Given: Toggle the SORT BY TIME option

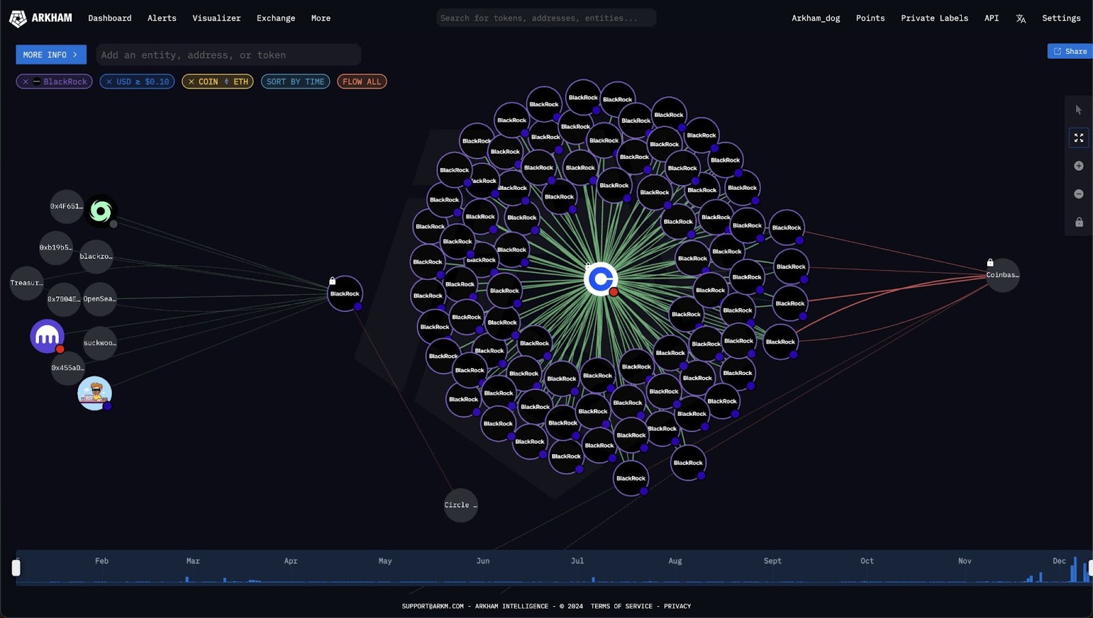Looking at the screenshot, I should pyautogui.click(x=295, y=82).
